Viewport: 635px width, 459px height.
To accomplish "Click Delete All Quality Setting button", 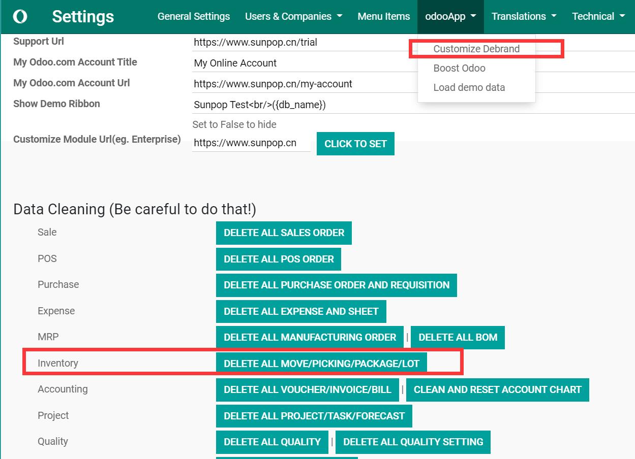I will [413, 442].
